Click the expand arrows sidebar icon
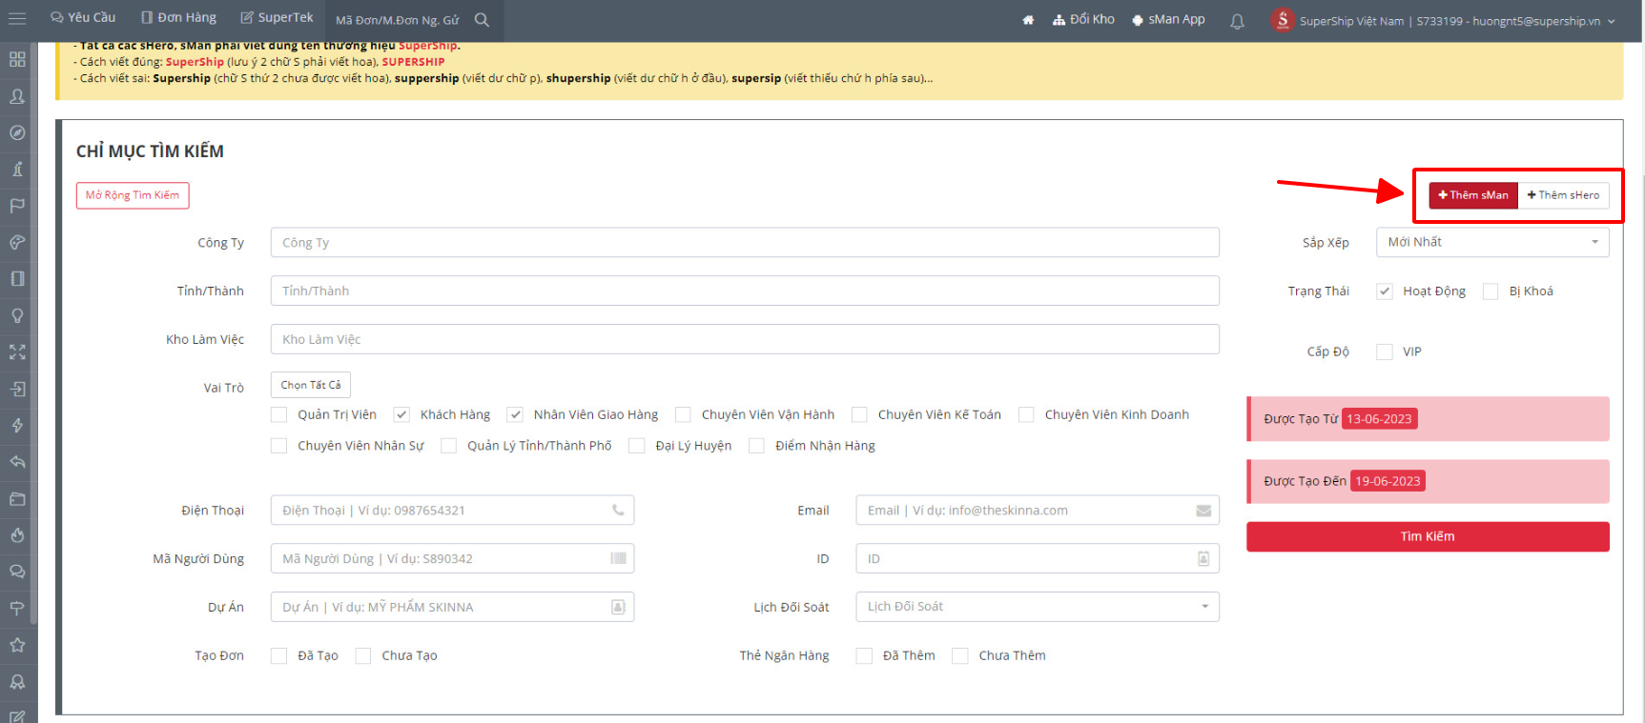Image resolution: width=1645 pixels, height=723 pixels. point(17,352)
